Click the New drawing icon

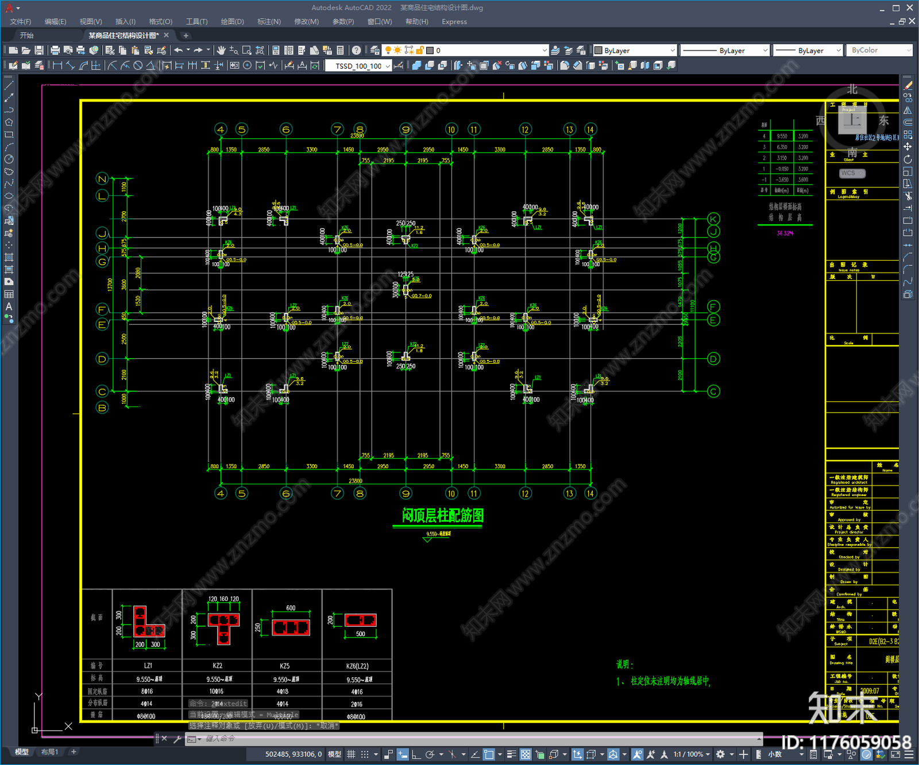tap(13, 51)
